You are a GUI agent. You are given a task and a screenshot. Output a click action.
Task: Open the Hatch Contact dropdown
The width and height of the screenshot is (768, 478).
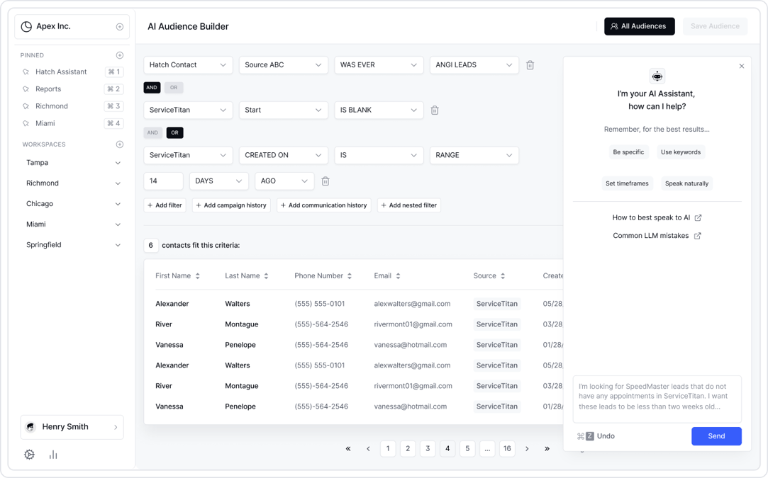pos(188,64)
